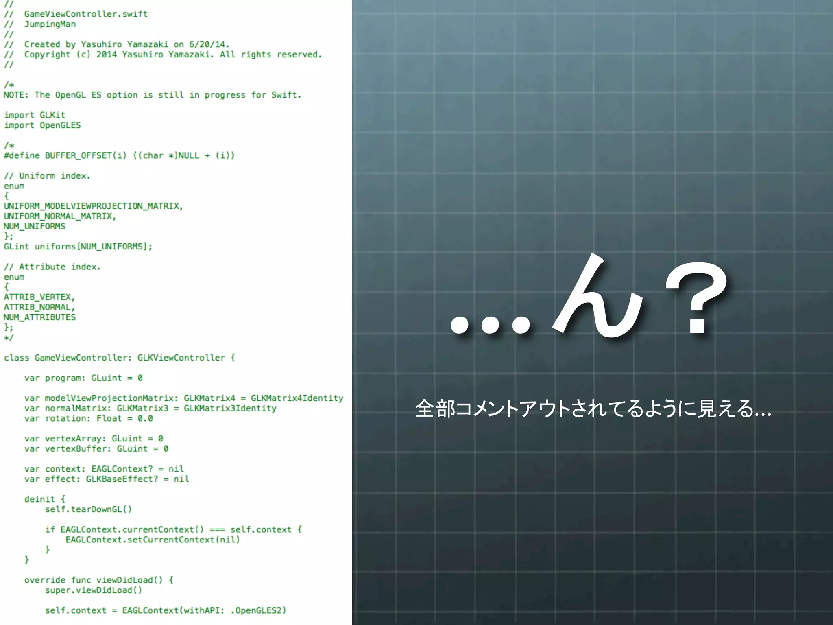Click 'self.context = EAGLContext(withAPI: .OpenGLES2)' line
This screenshot has width=833, height=625.
tap(166, 610)
